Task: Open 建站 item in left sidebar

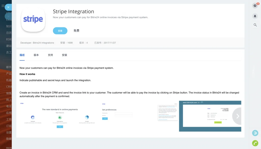Action: point(9,46)
